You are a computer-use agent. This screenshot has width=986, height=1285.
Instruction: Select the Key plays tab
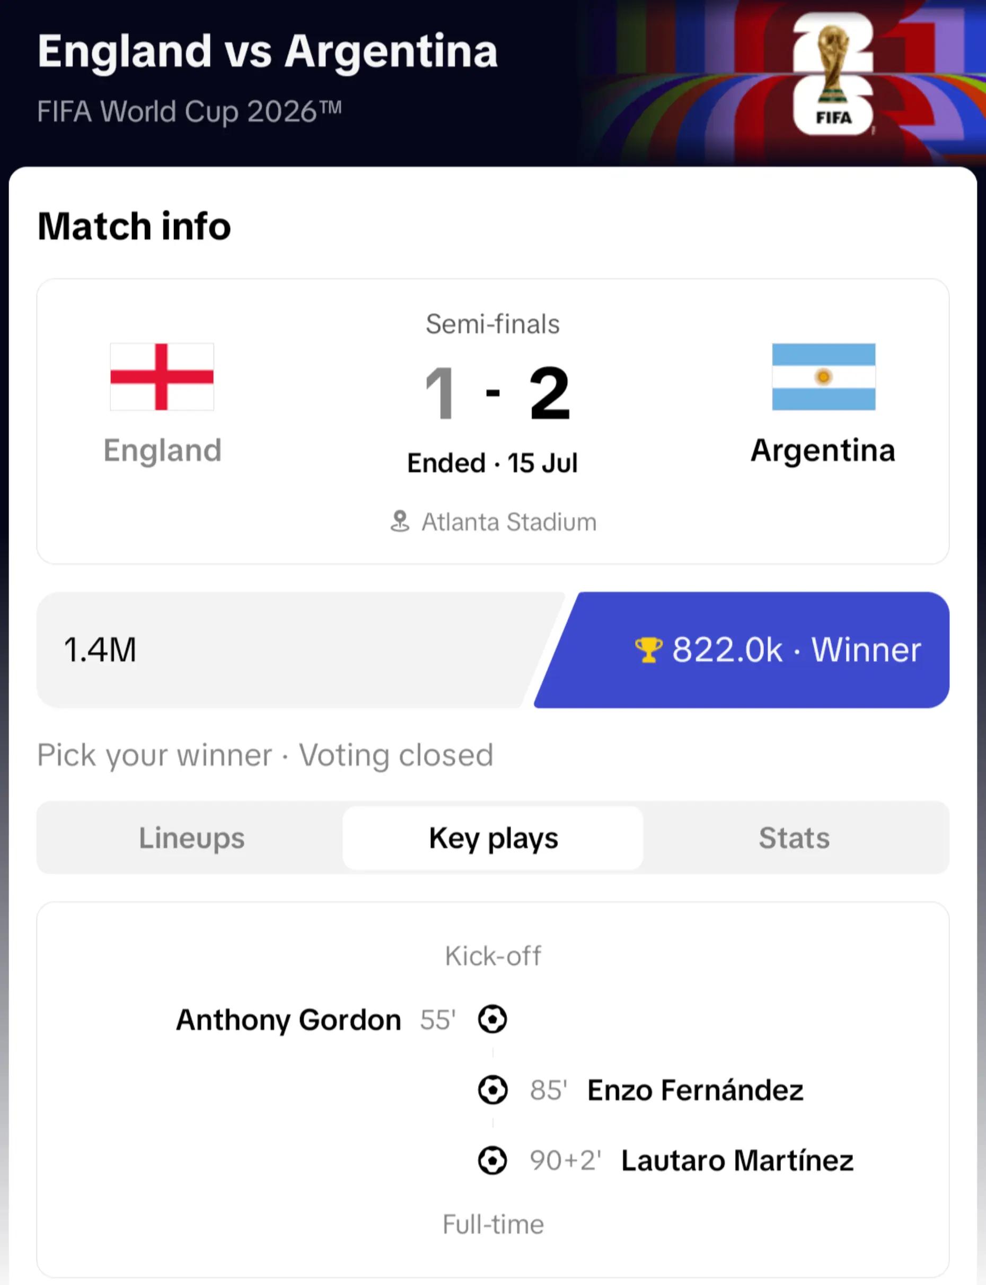pos(493,838)
